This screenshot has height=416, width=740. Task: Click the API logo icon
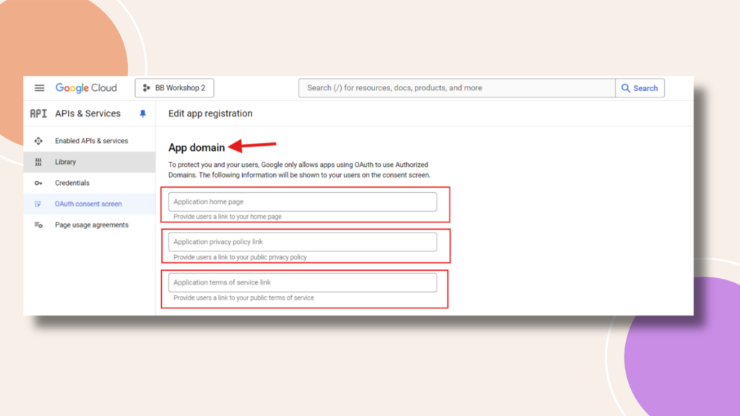[x=38, y=113]
